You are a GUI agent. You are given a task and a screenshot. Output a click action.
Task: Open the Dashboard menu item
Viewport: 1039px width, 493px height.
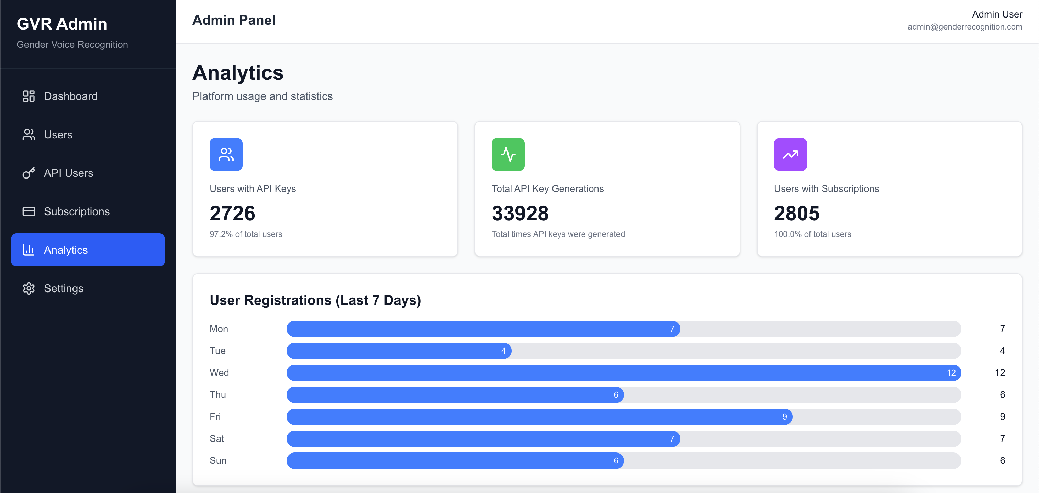[70, 96]
